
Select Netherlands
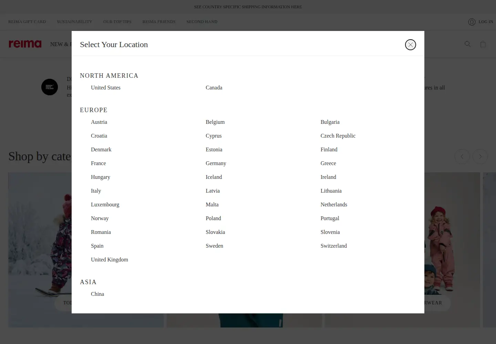coord(334,205)
